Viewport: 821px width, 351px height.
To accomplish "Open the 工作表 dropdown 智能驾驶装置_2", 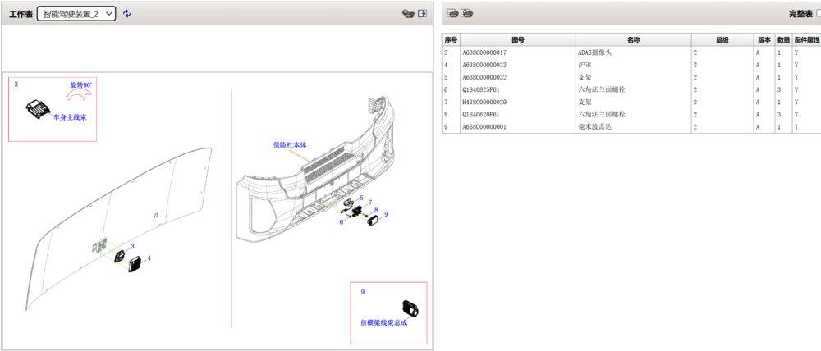I will point(76,14).
